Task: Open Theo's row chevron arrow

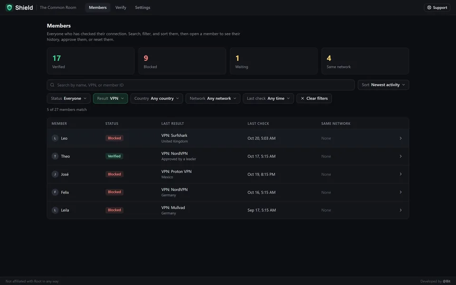Action: point(400,156)
